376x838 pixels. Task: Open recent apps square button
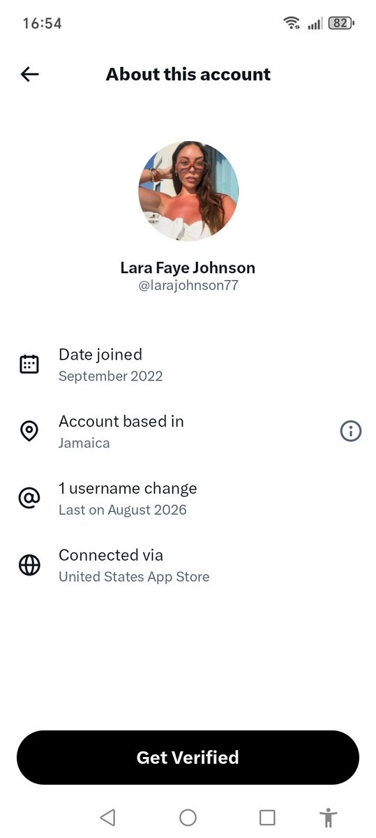267,817
